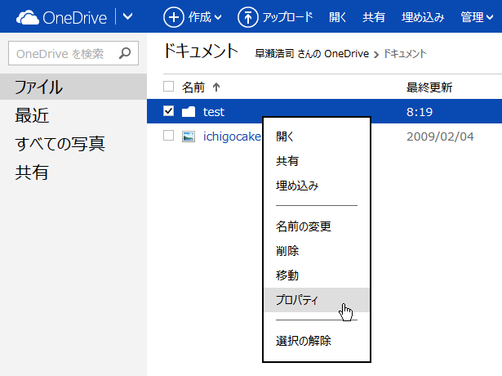Open すべての写真 in the sidebar
Image resolution: width=502 pixels, height=376 pixels.
60,144
